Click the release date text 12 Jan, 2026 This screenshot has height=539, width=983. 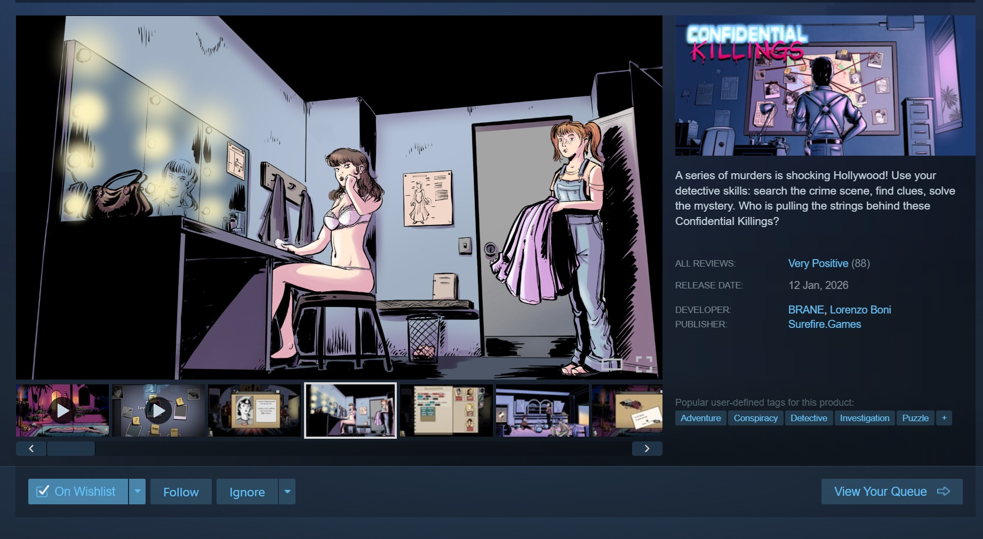[x=818, y=285]
